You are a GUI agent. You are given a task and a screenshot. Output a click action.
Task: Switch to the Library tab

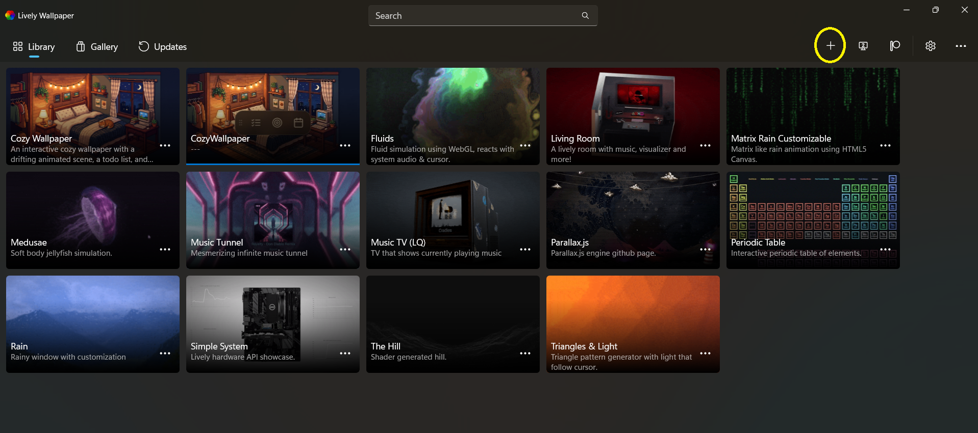tap(34, 47)
